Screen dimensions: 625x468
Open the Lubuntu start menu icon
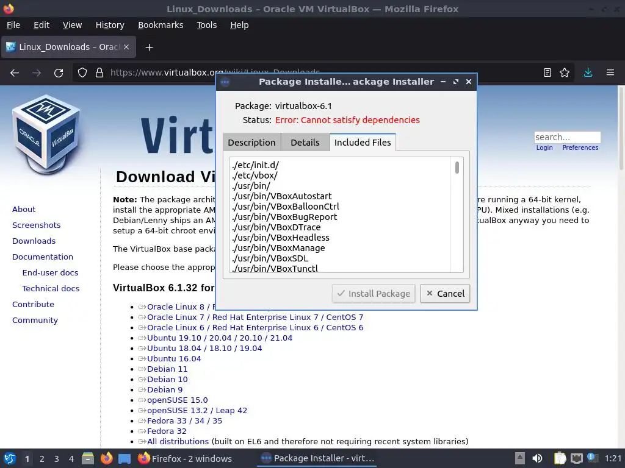tap(10, 458)
